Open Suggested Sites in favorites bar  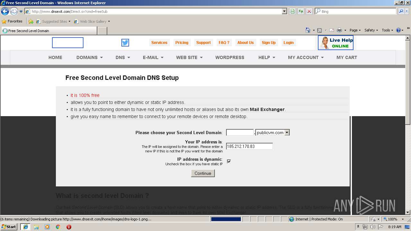[x=53, y=21]
